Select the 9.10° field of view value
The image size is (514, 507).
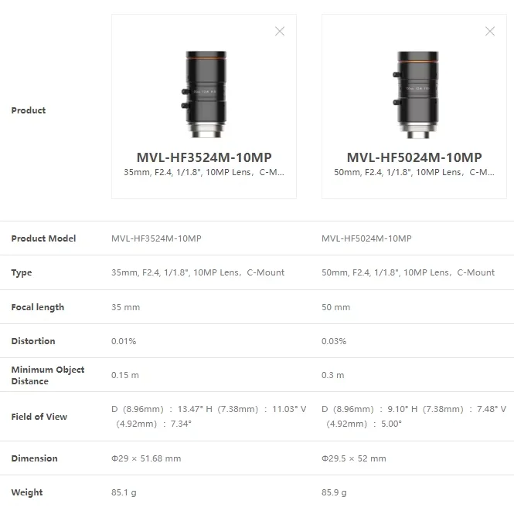tap(414, 417)
